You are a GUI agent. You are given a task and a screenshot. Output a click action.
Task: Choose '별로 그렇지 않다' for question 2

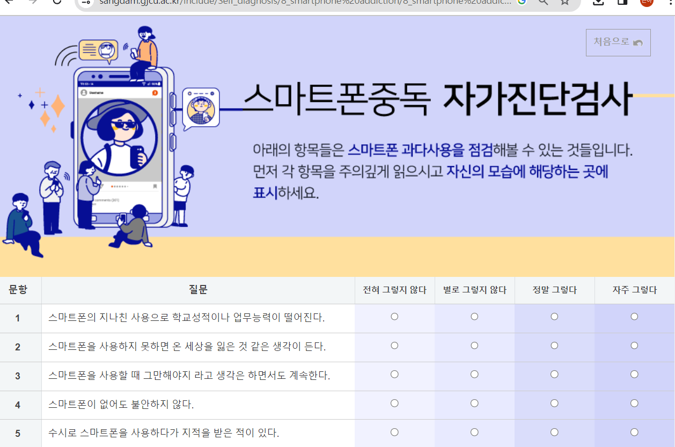(x=474, y=346)
